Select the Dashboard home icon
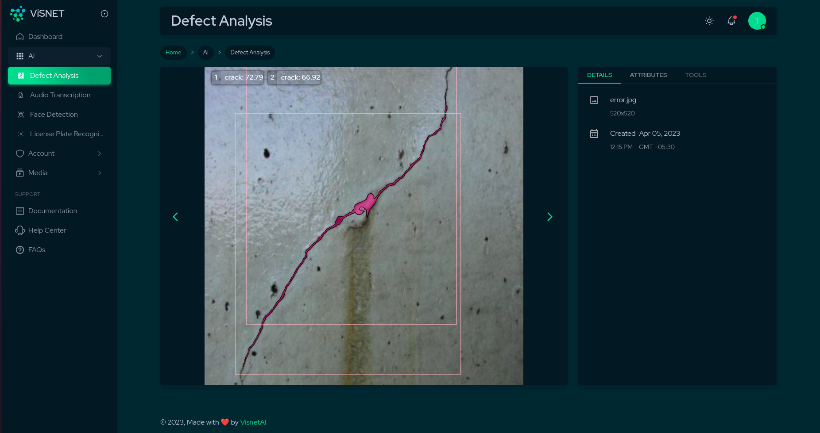The width and height of the screenshot is (820, 433). click(x=20, y=36)
